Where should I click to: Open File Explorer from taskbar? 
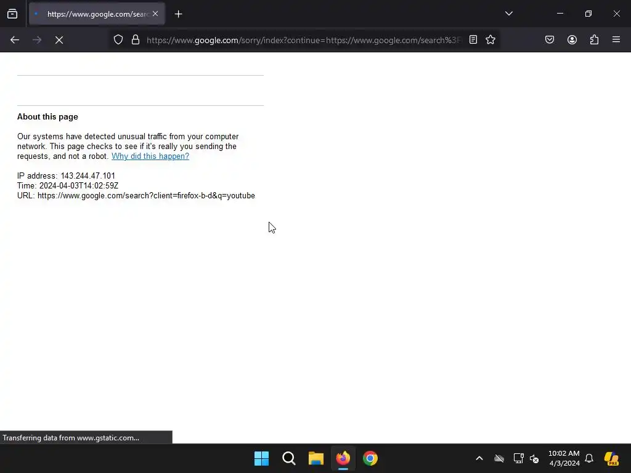click(x=316, y=458)
